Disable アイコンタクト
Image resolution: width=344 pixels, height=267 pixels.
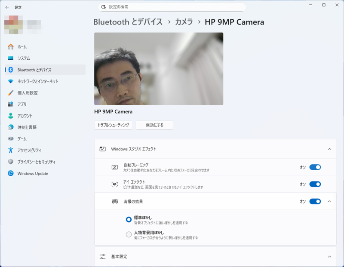coord(315,183)
